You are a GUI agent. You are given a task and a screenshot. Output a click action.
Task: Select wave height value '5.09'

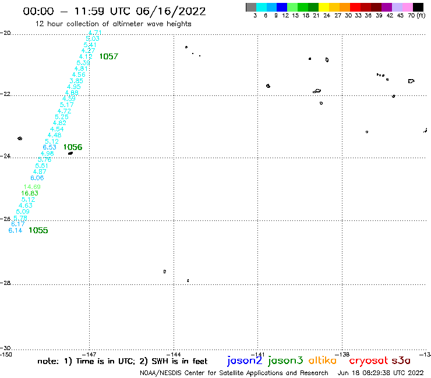(23, 212)
